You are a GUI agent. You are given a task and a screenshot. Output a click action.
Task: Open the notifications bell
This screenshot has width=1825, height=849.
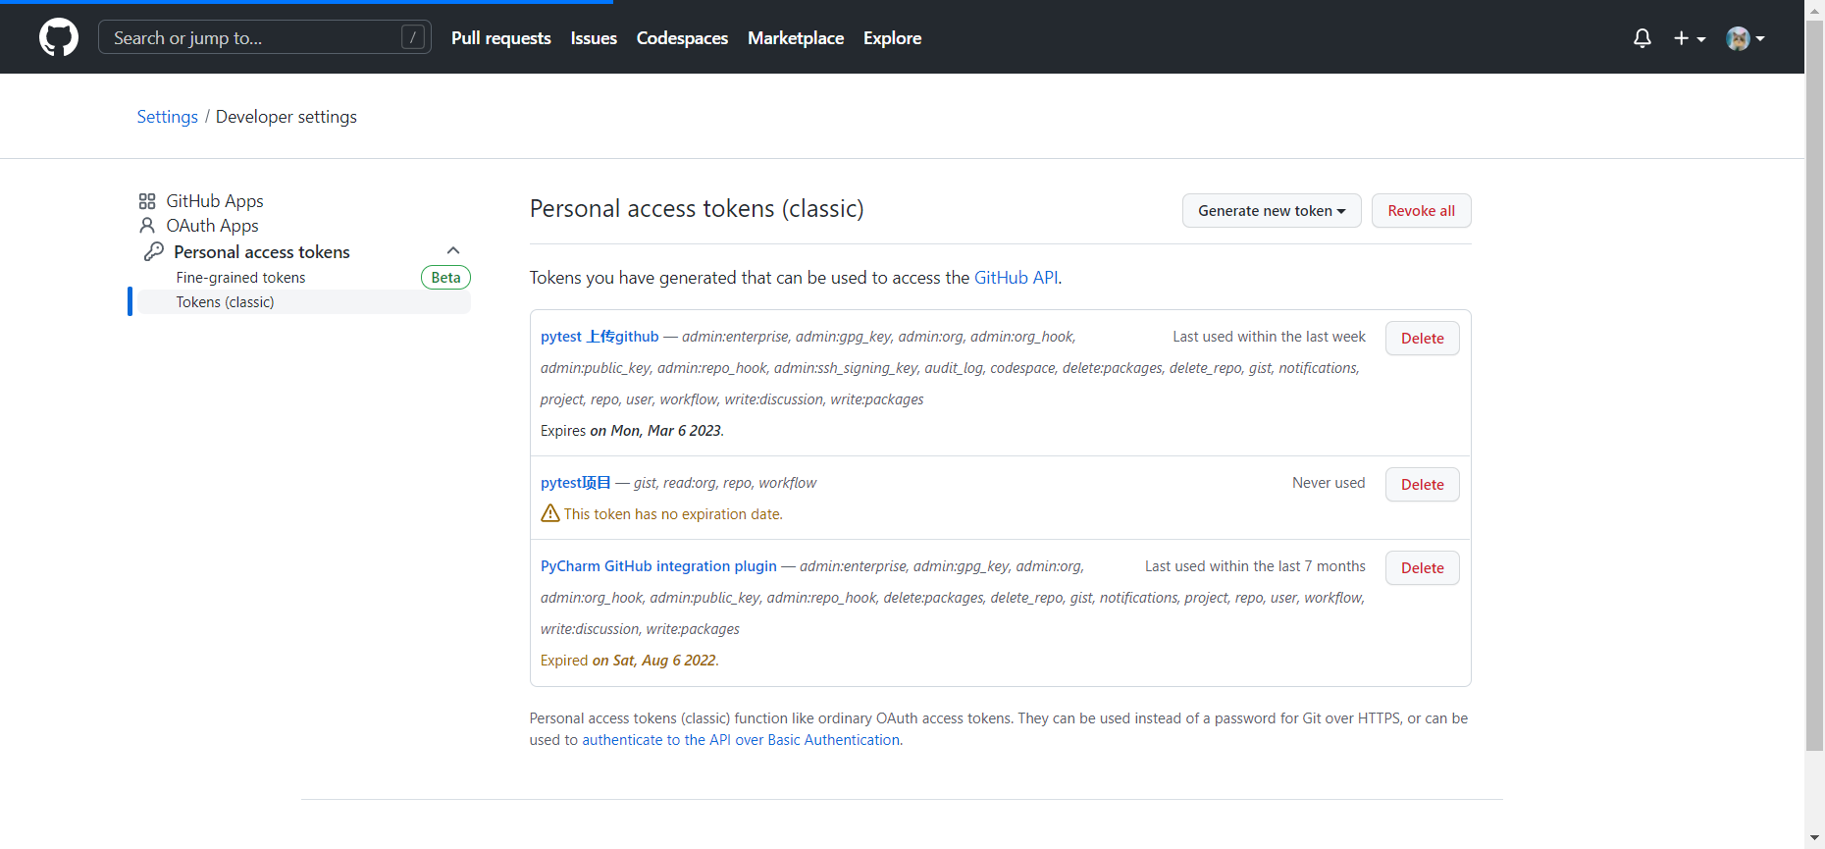pyautogui.click(x=1642, y=38)
